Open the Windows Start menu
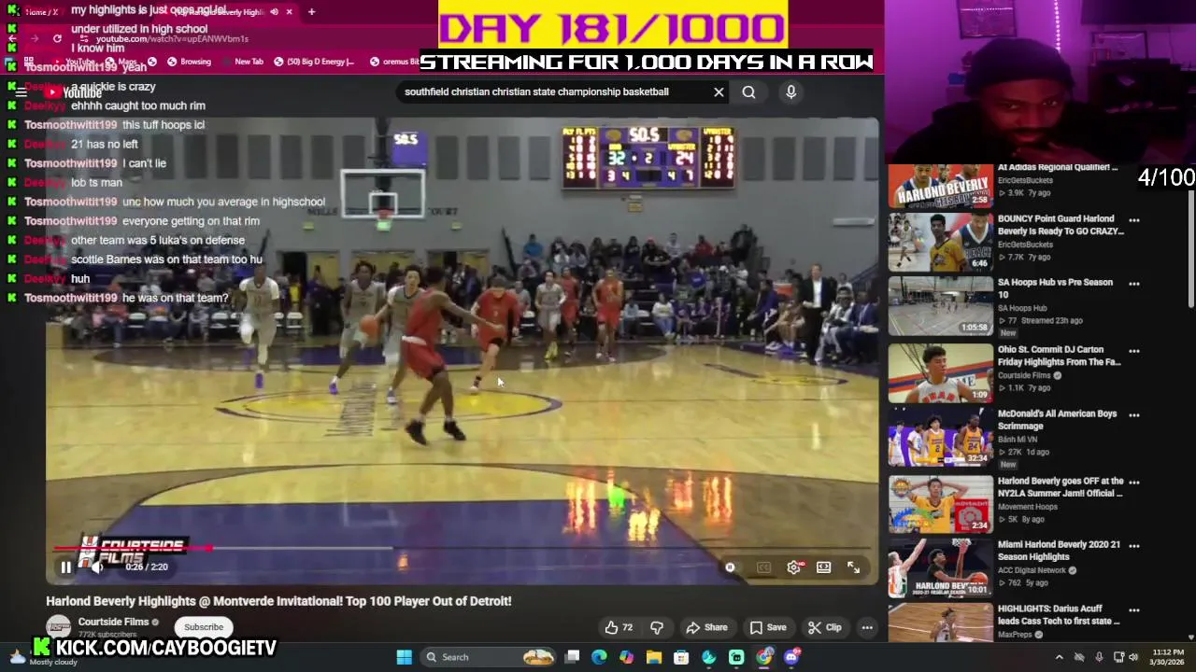The height and width of the screenshot is (672, 1196). click(404, 657)
